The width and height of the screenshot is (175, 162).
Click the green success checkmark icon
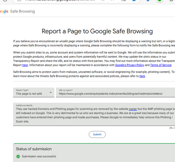[x=18, y=156]
